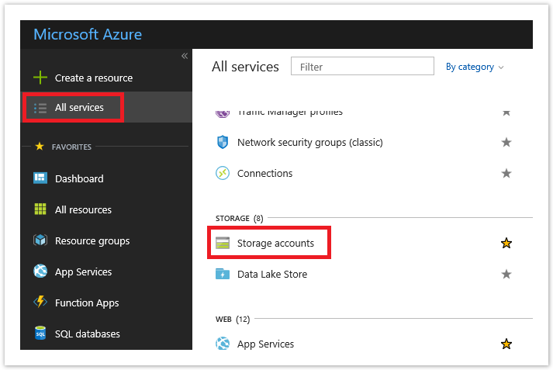Click the All services page heading
The width and height of the screenshot is (553, 370).
click(x=245, y=67)
